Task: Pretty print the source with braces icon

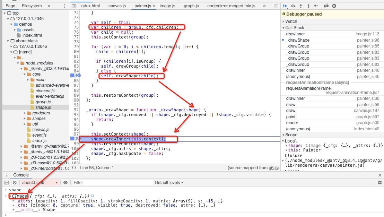Action: (74, 168)
